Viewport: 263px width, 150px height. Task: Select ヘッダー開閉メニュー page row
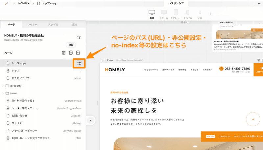point(43,108)
